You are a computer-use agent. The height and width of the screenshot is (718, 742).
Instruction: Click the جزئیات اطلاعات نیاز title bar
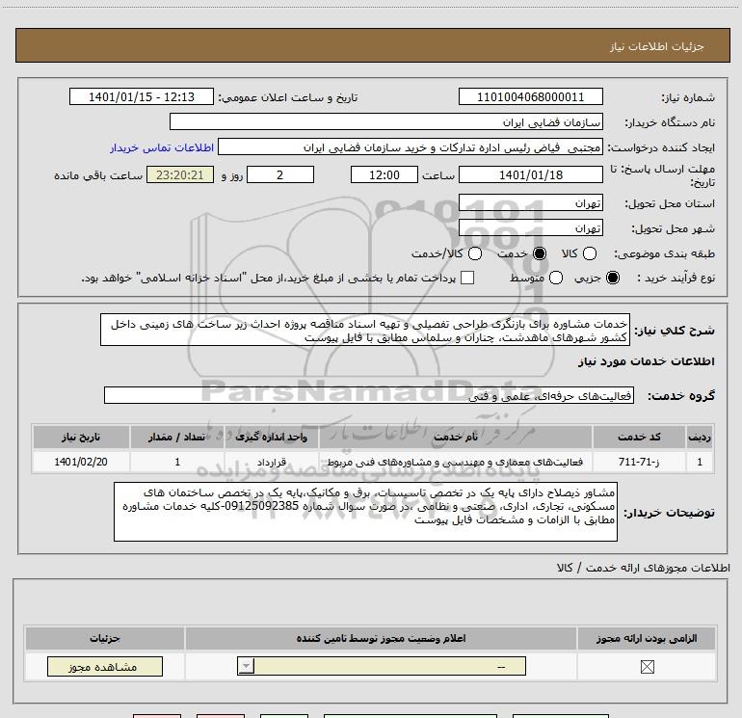pyautogui.click(x=372, y=45)
